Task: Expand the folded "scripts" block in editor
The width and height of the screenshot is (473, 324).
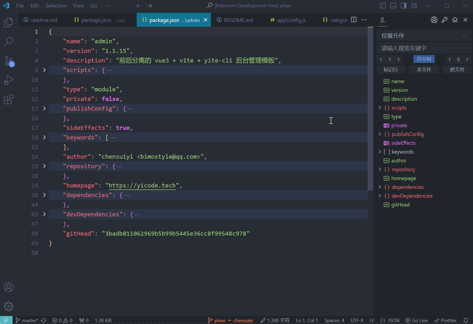Action: click(x=44, y=70)
